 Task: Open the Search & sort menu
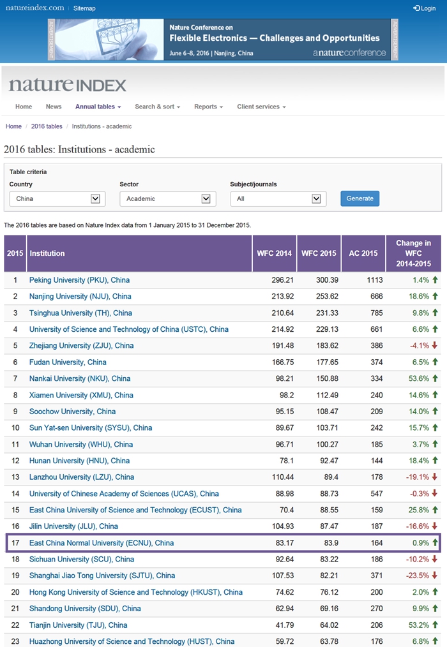[x=157, y=107]
